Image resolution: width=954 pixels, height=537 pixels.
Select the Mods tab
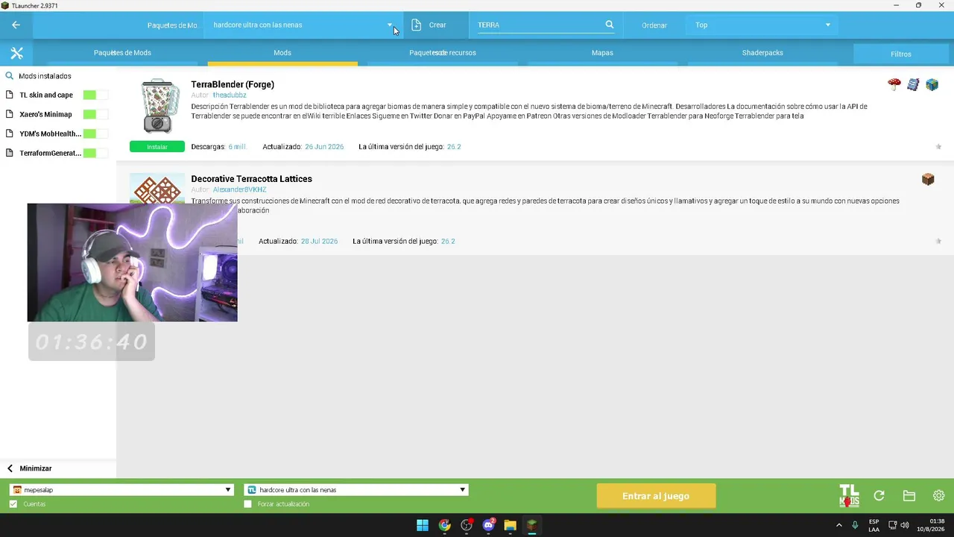(x=282, y=53)
